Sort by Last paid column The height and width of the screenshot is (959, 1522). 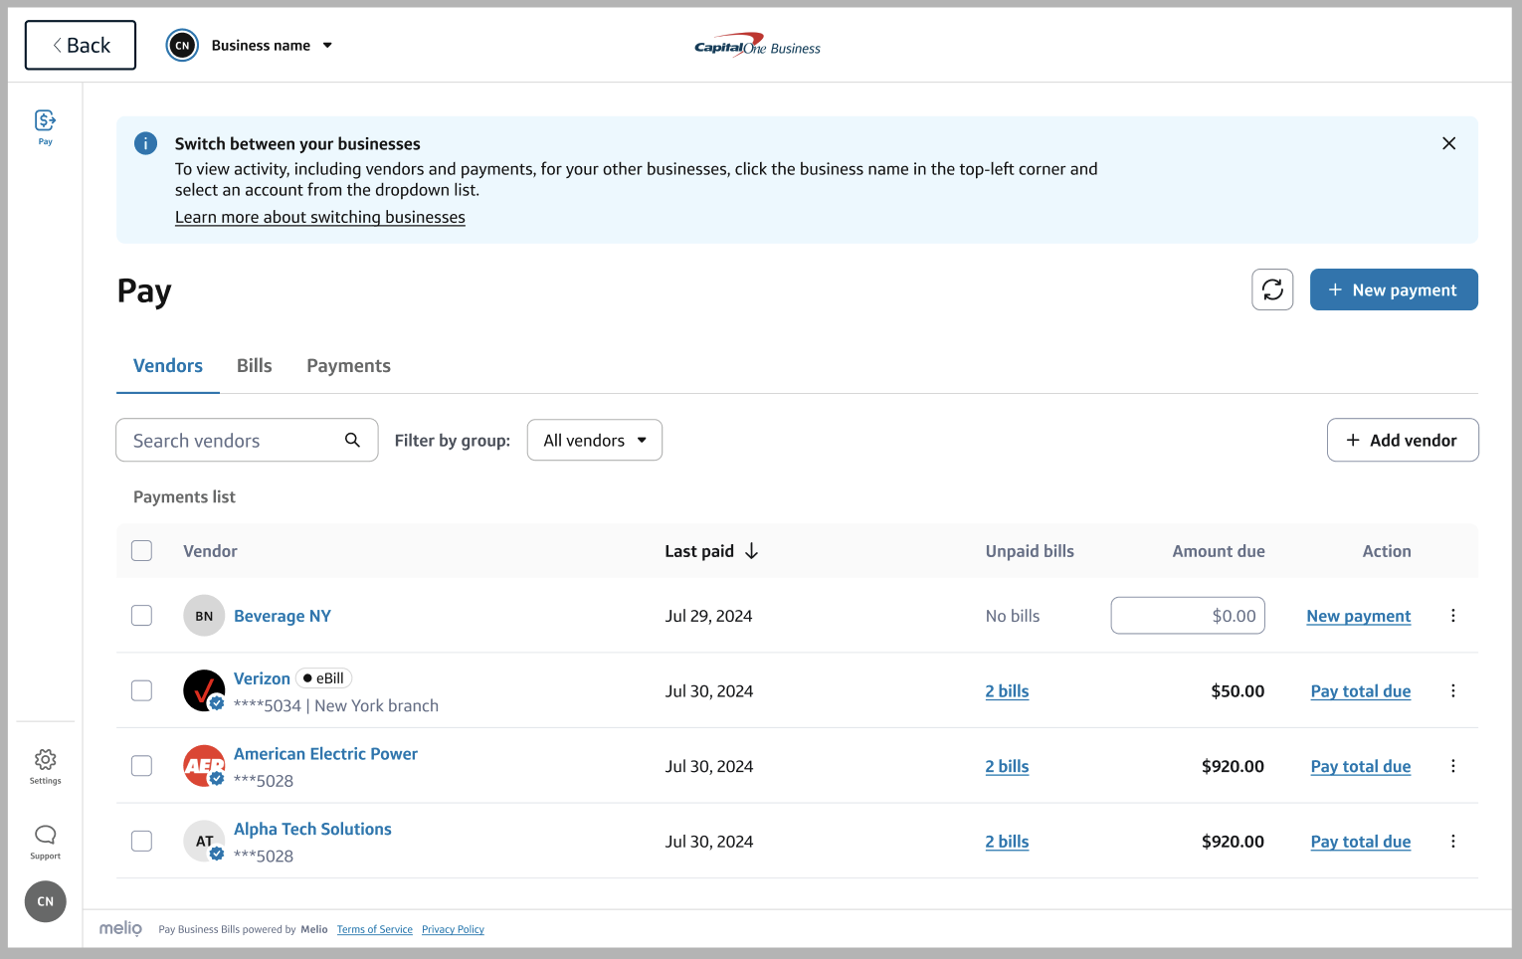click(710, 551)
